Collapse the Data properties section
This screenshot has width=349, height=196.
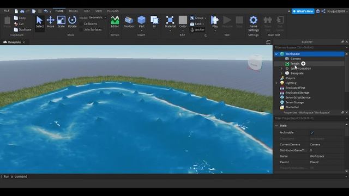[276, 126]
